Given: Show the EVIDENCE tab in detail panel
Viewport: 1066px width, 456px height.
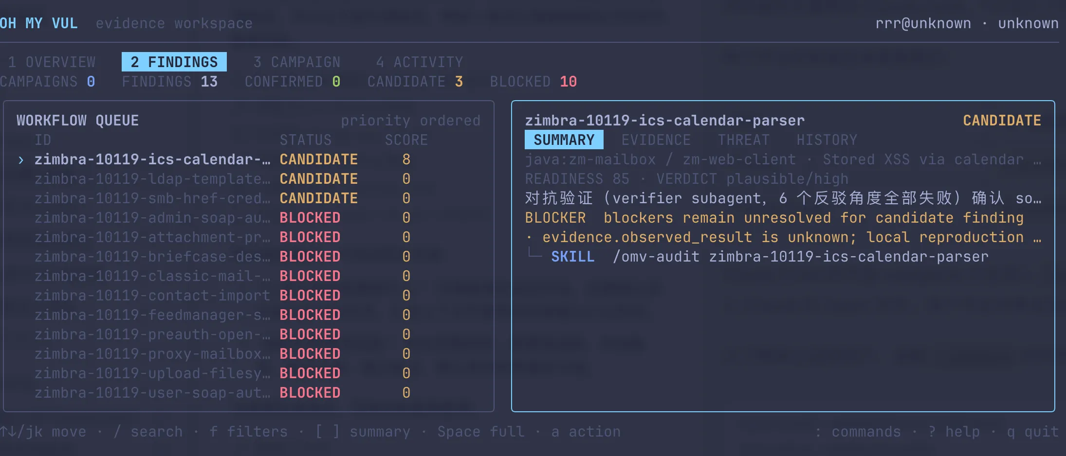Looking at the screenshot, I should [x=656, y=140].
